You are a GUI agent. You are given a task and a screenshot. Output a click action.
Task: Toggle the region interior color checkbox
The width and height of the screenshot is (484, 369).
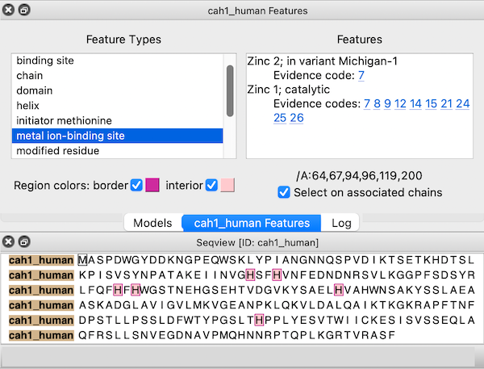pyautogui.click(x=212, y=185)
